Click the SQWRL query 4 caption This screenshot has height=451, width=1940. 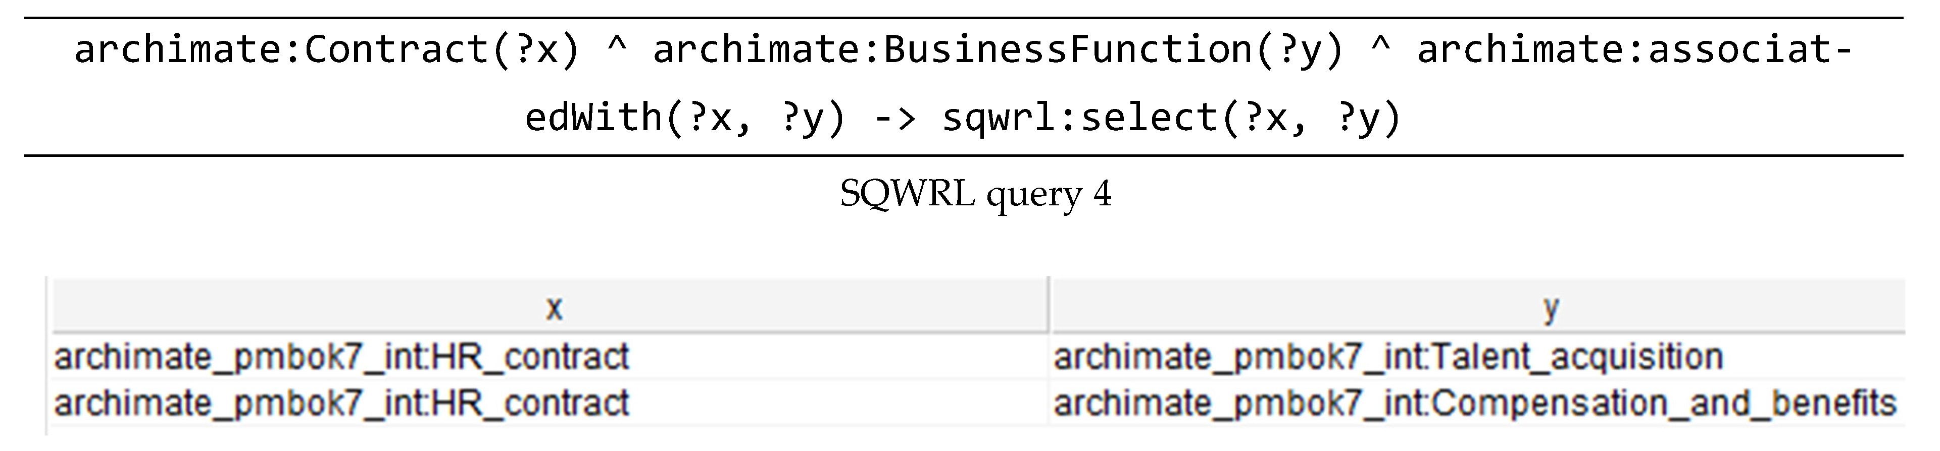point(975,194)
